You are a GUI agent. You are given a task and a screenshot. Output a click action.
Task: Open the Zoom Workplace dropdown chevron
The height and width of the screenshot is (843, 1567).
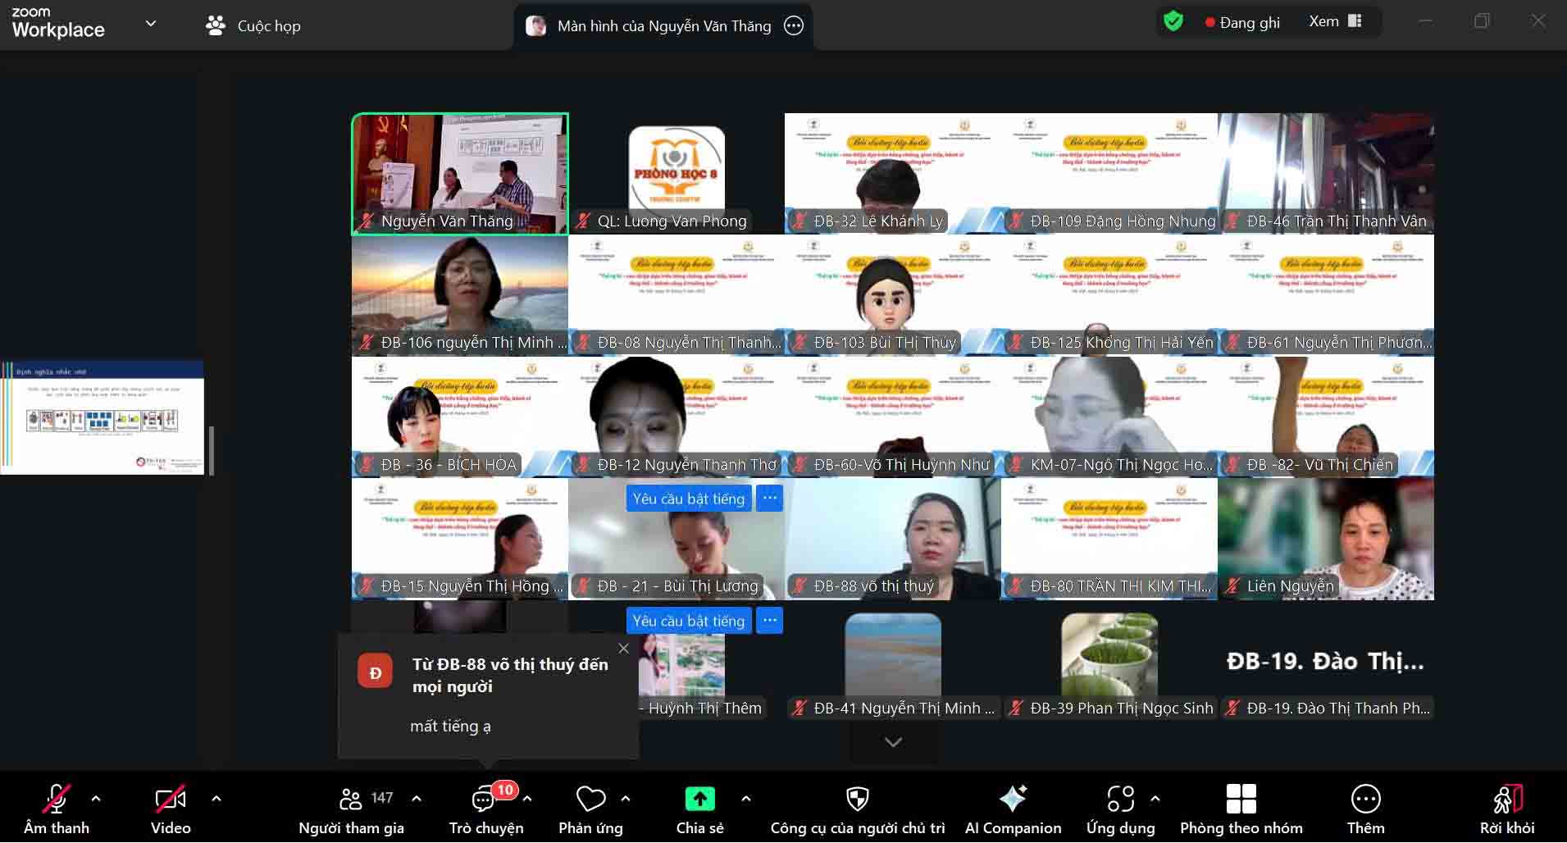coord(151,24)
